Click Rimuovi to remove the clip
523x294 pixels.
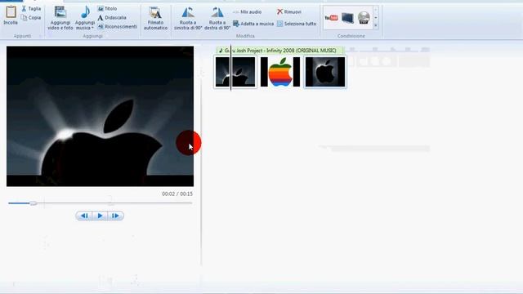(x=288, y=11)
